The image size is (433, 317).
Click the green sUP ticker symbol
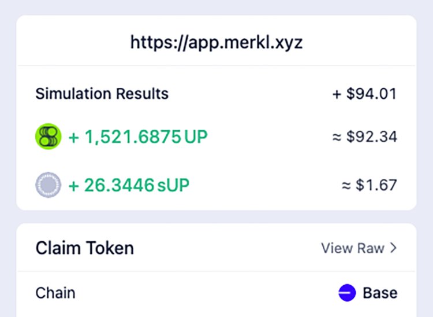click(x=173, y=185)
